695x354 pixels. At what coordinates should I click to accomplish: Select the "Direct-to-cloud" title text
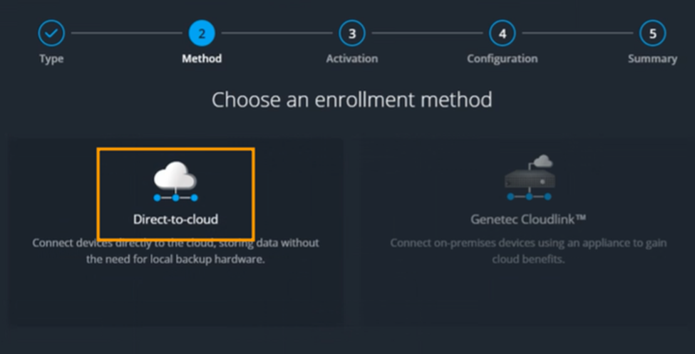tap(175, 219)
